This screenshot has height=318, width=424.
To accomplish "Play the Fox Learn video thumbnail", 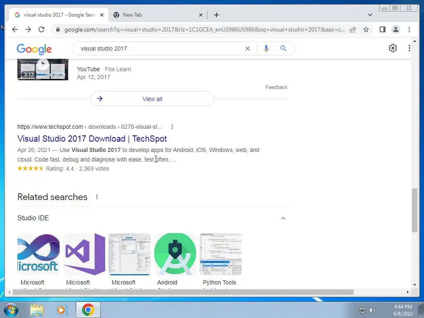I will (43, 70).
